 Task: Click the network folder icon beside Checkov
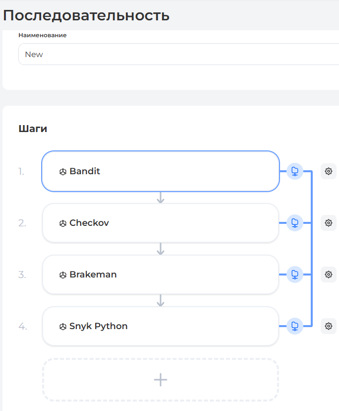click(295, 223)
